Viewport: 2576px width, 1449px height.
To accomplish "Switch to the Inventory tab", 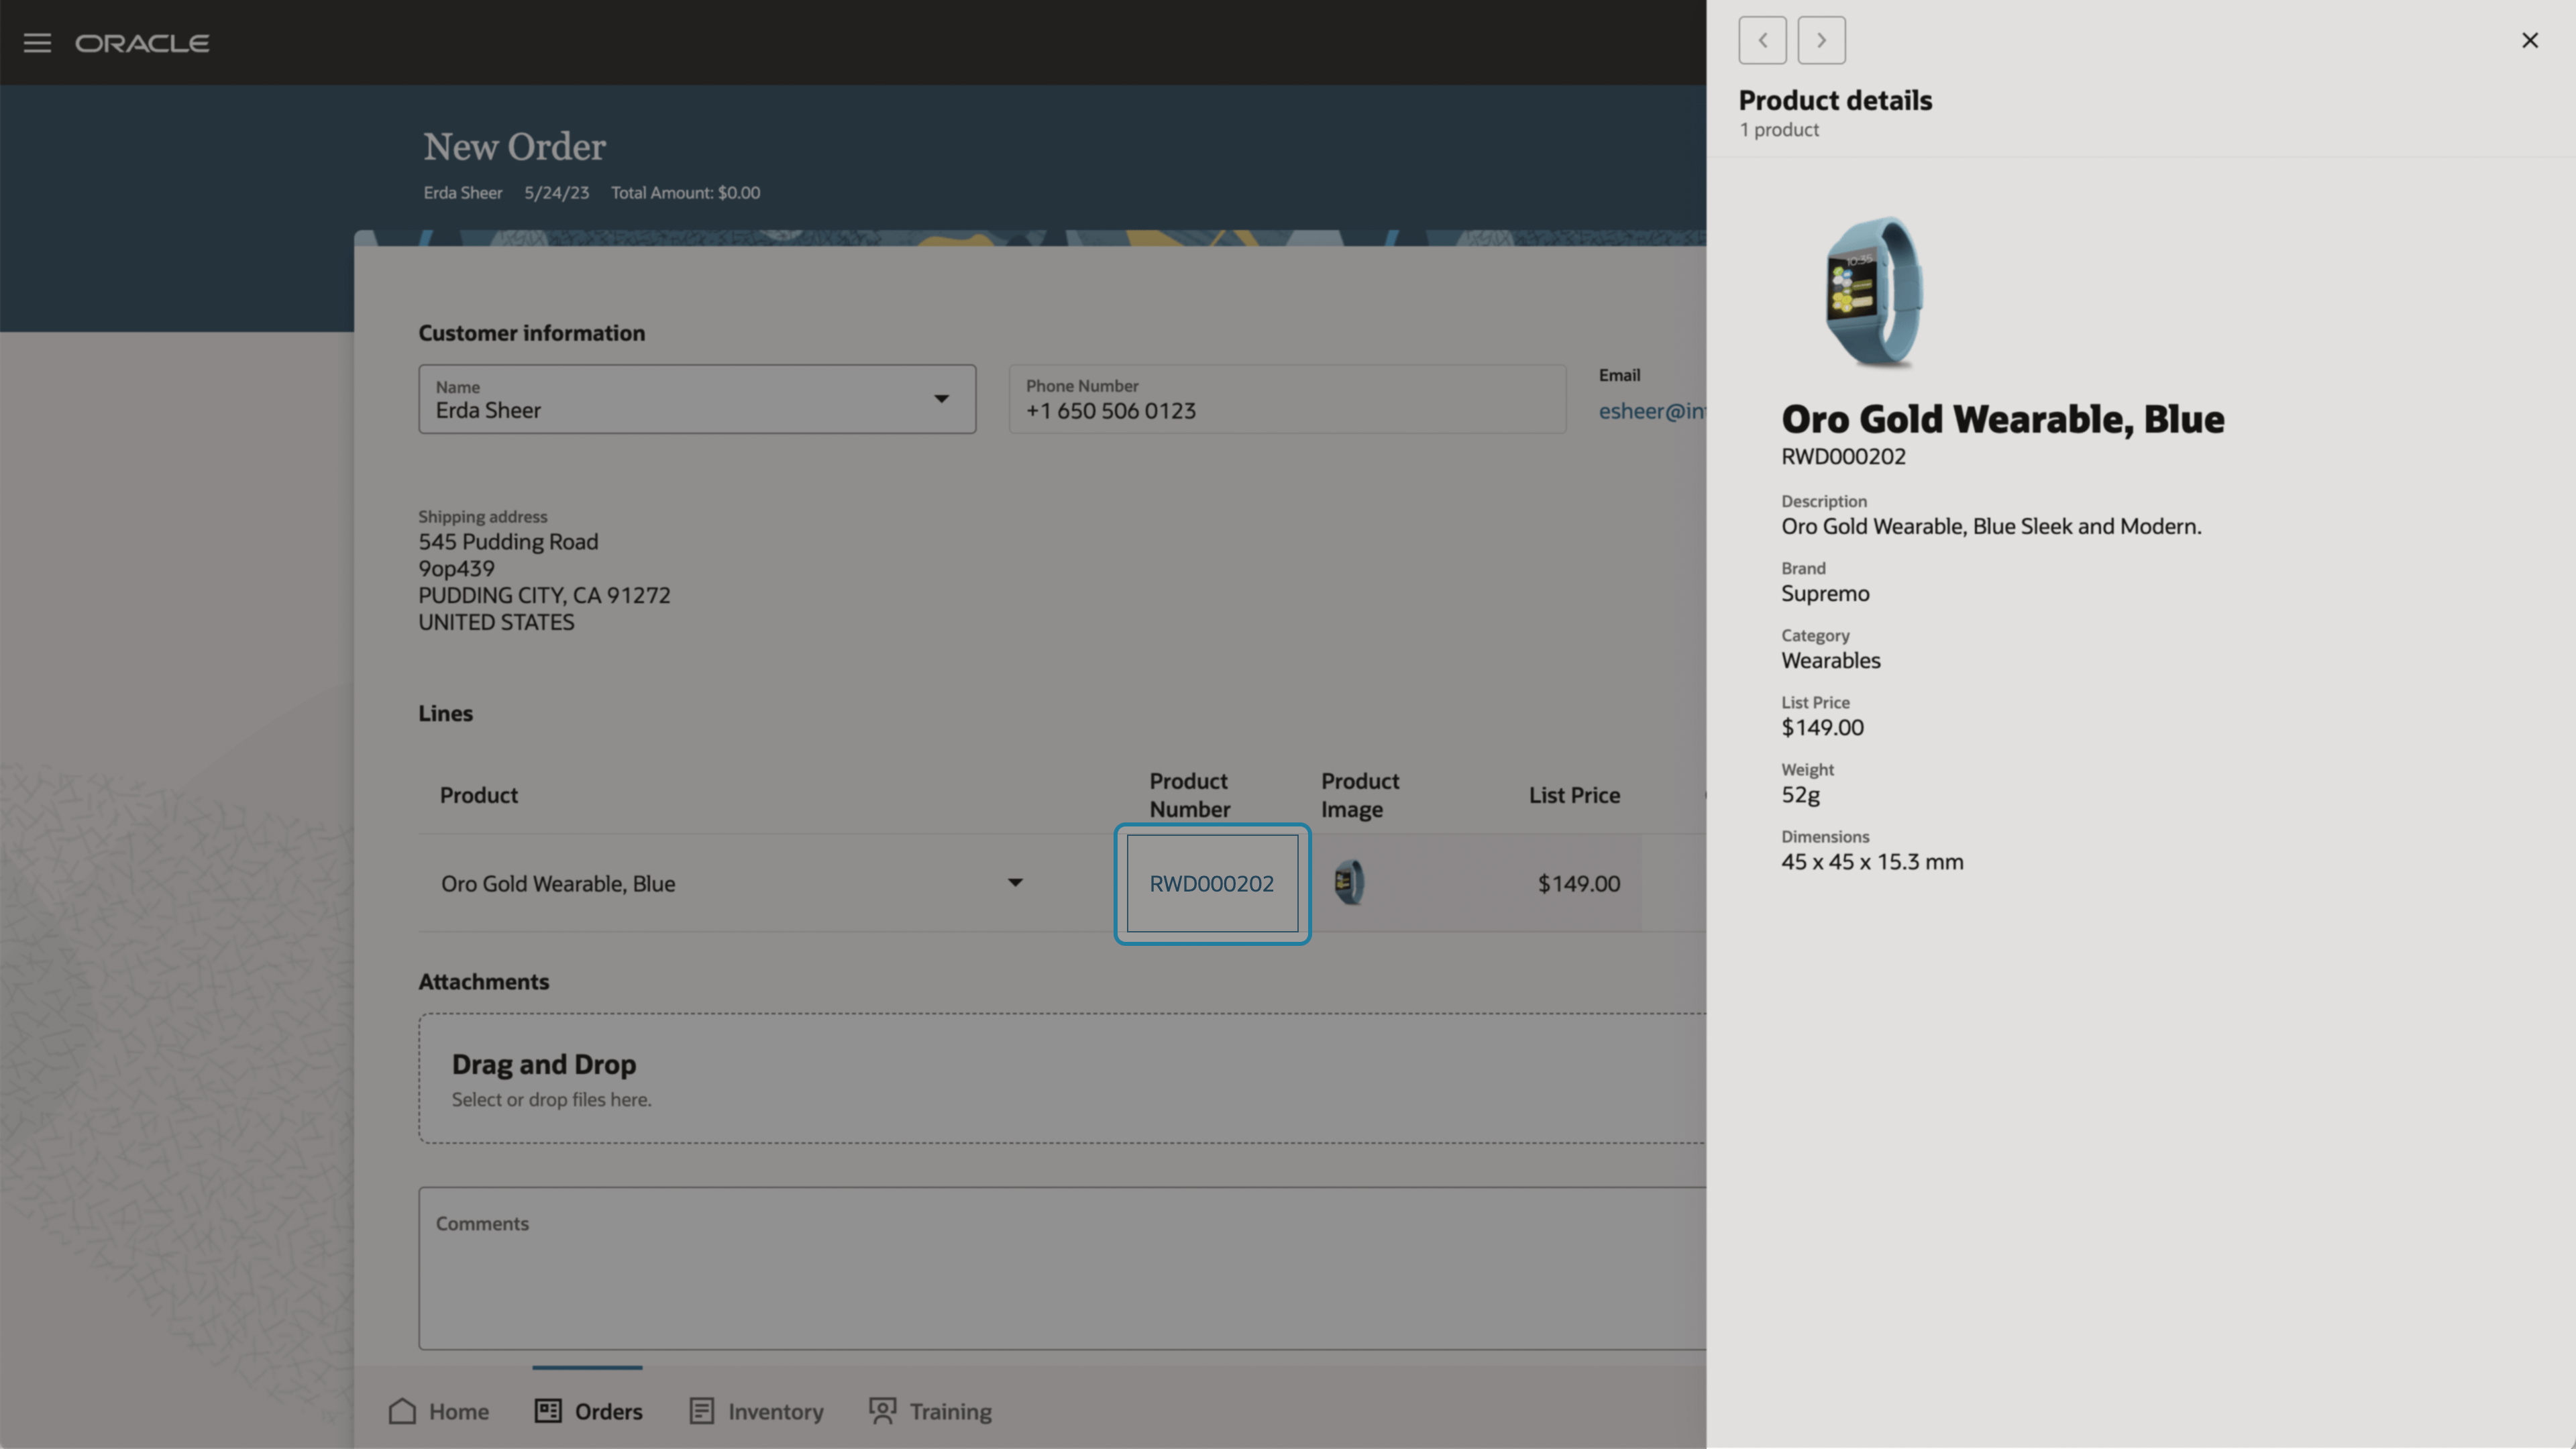I will (775, 1412).
